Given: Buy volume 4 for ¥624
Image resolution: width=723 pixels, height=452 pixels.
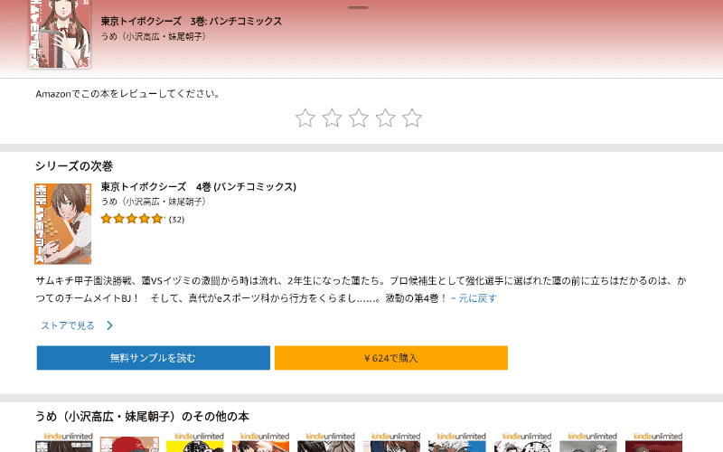Looking at the screenshot, I should pyautogui.click(x=391, y=358).
